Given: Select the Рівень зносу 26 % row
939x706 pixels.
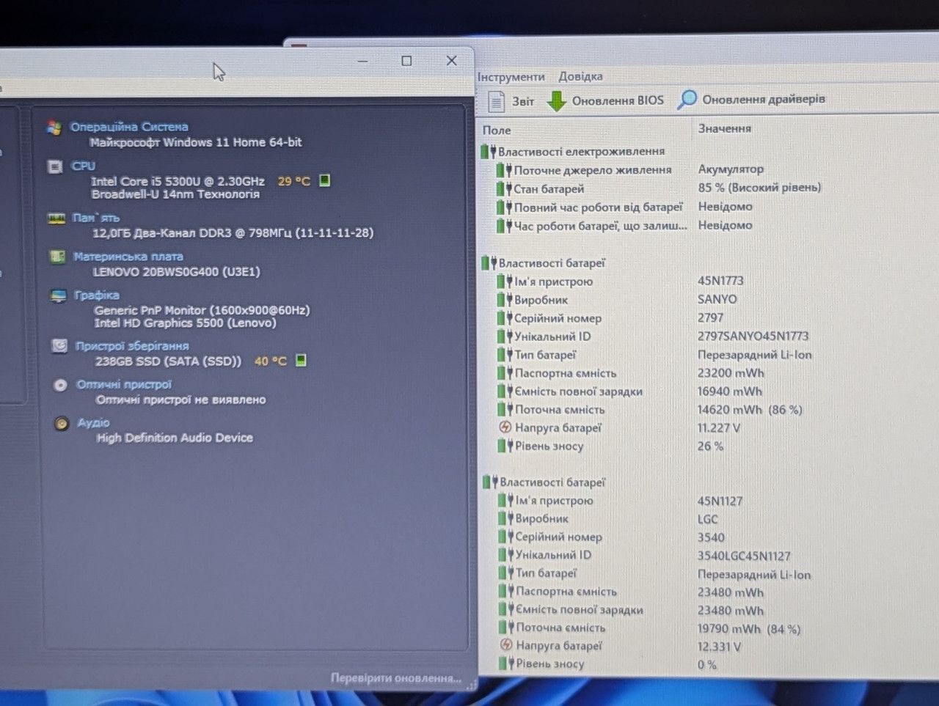Looking at the screenshot, I should click(709, 446).
